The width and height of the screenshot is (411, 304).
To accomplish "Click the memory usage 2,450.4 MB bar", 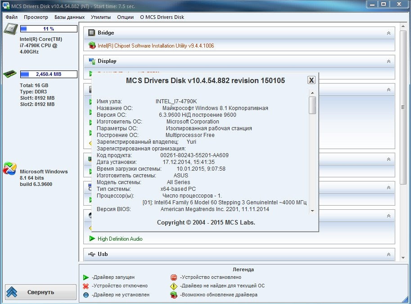I will click(49, 74).
